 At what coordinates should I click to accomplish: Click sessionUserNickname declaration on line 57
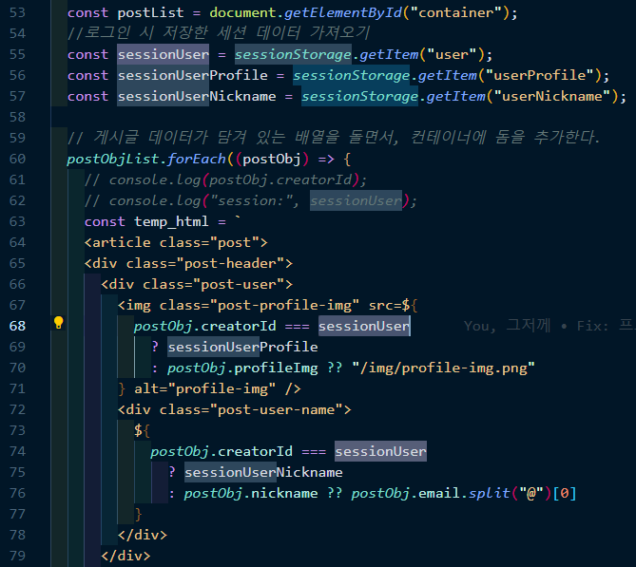[x=197, y=97]
